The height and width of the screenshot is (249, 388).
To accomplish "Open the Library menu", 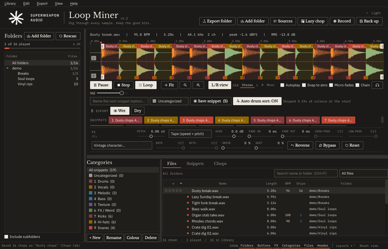I will (x=10, y=4).
